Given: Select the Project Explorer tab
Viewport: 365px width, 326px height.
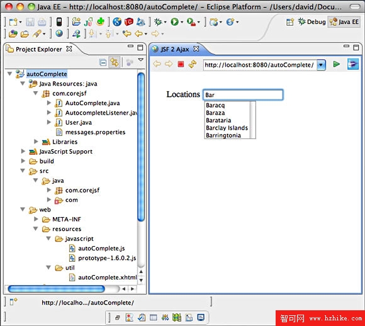Looking at the screenshot, I should point(38,49).
